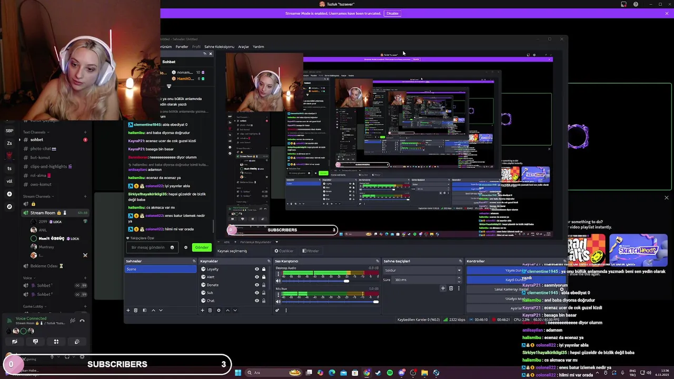Remove selected source with Kaynaklar trash icon
The height and width of the screenshot is (379, 674).
(x=210, y=310)
